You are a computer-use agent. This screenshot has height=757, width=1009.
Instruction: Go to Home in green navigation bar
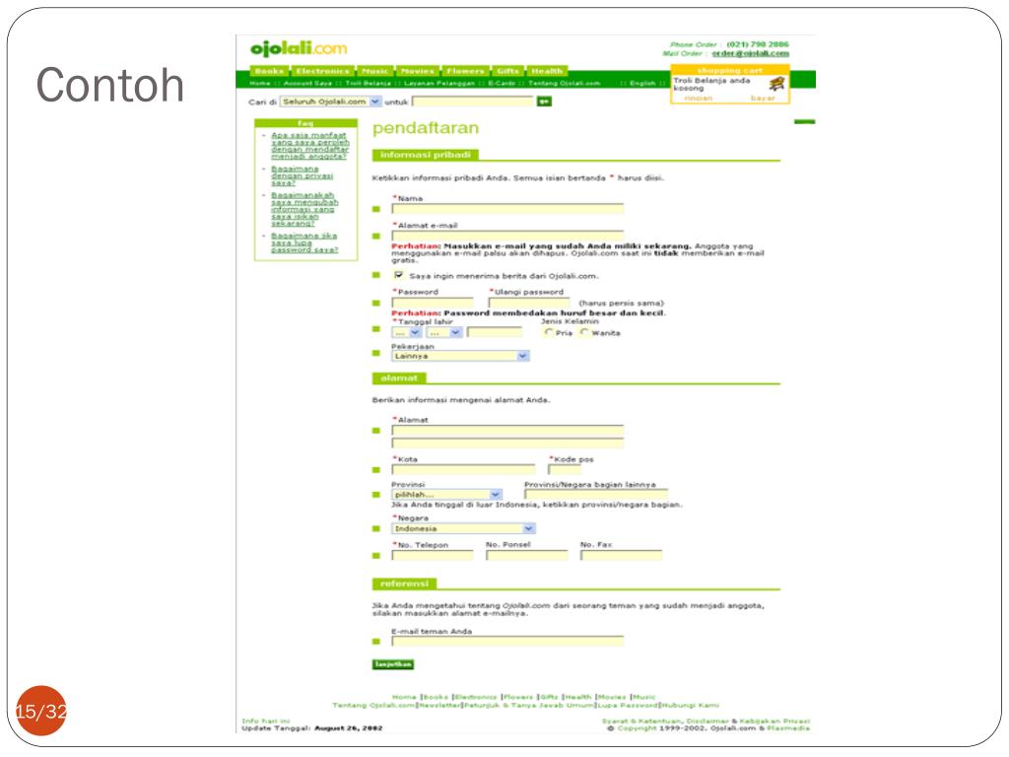click(260, 83)
